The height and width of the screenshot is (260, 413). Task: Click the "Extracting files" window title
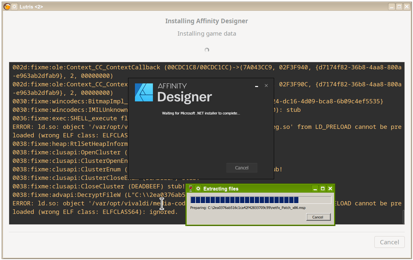[221, 189]
